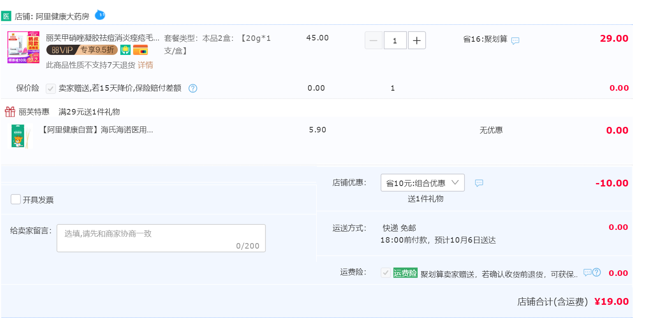Click the 套餐类型 本品2盒 description text
The image size is (649, 318).
[x=218, y=44]
